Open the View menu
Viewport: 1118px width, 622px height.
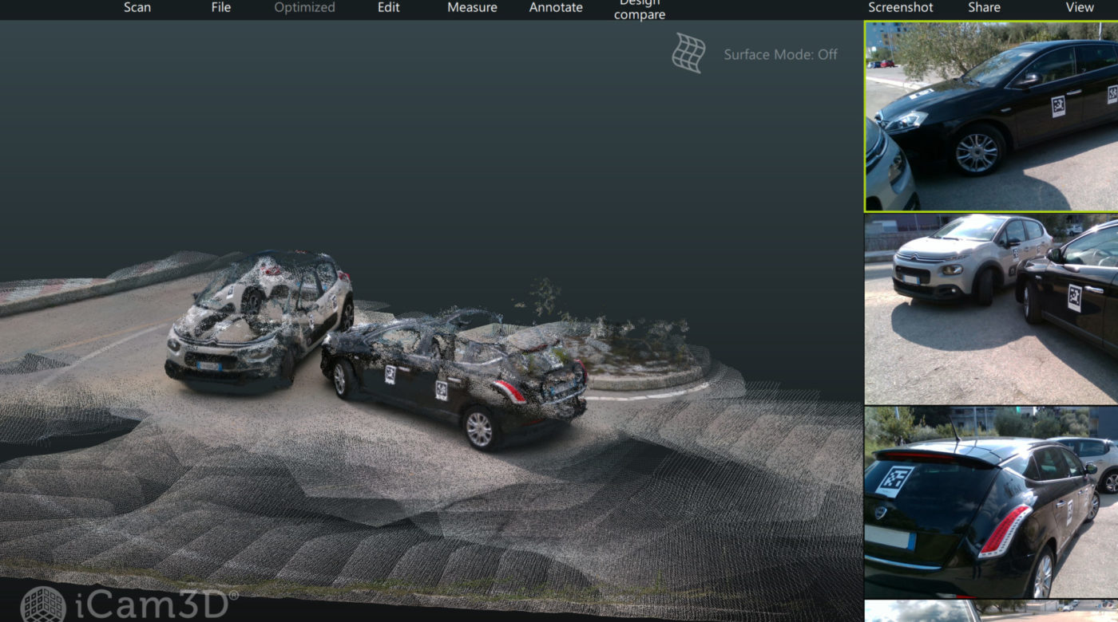(x=1080, y=7)
